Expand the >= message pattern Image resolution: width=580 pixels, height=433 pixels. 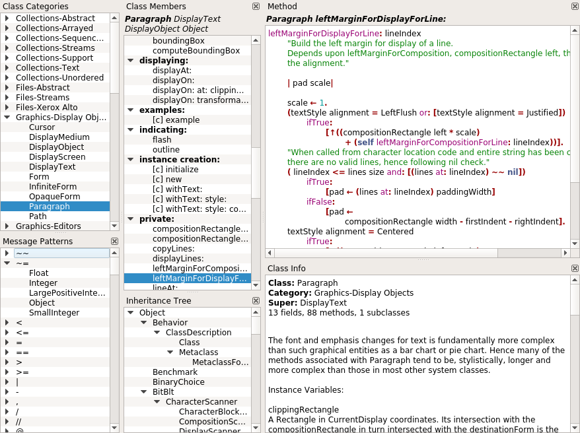coord(7,372)
